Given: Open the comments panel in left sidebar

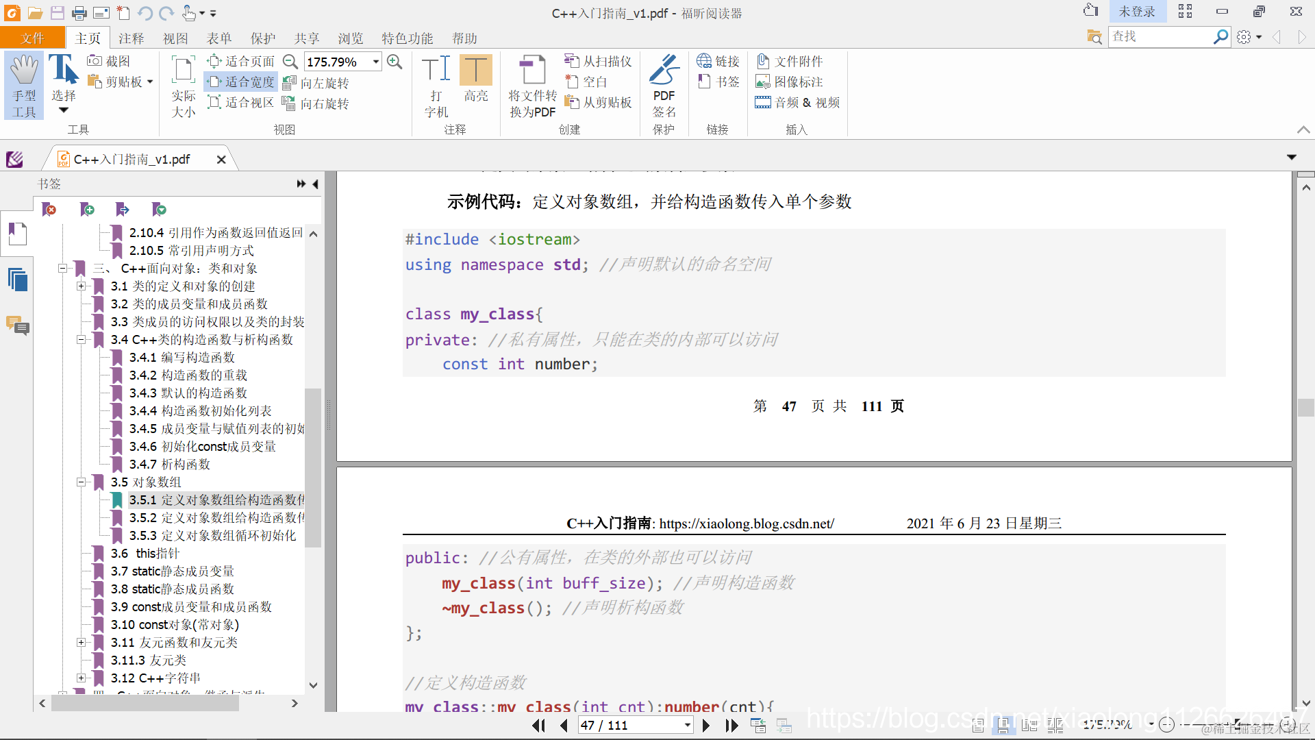Looking at the screenshot, I should tap(18, 325).
